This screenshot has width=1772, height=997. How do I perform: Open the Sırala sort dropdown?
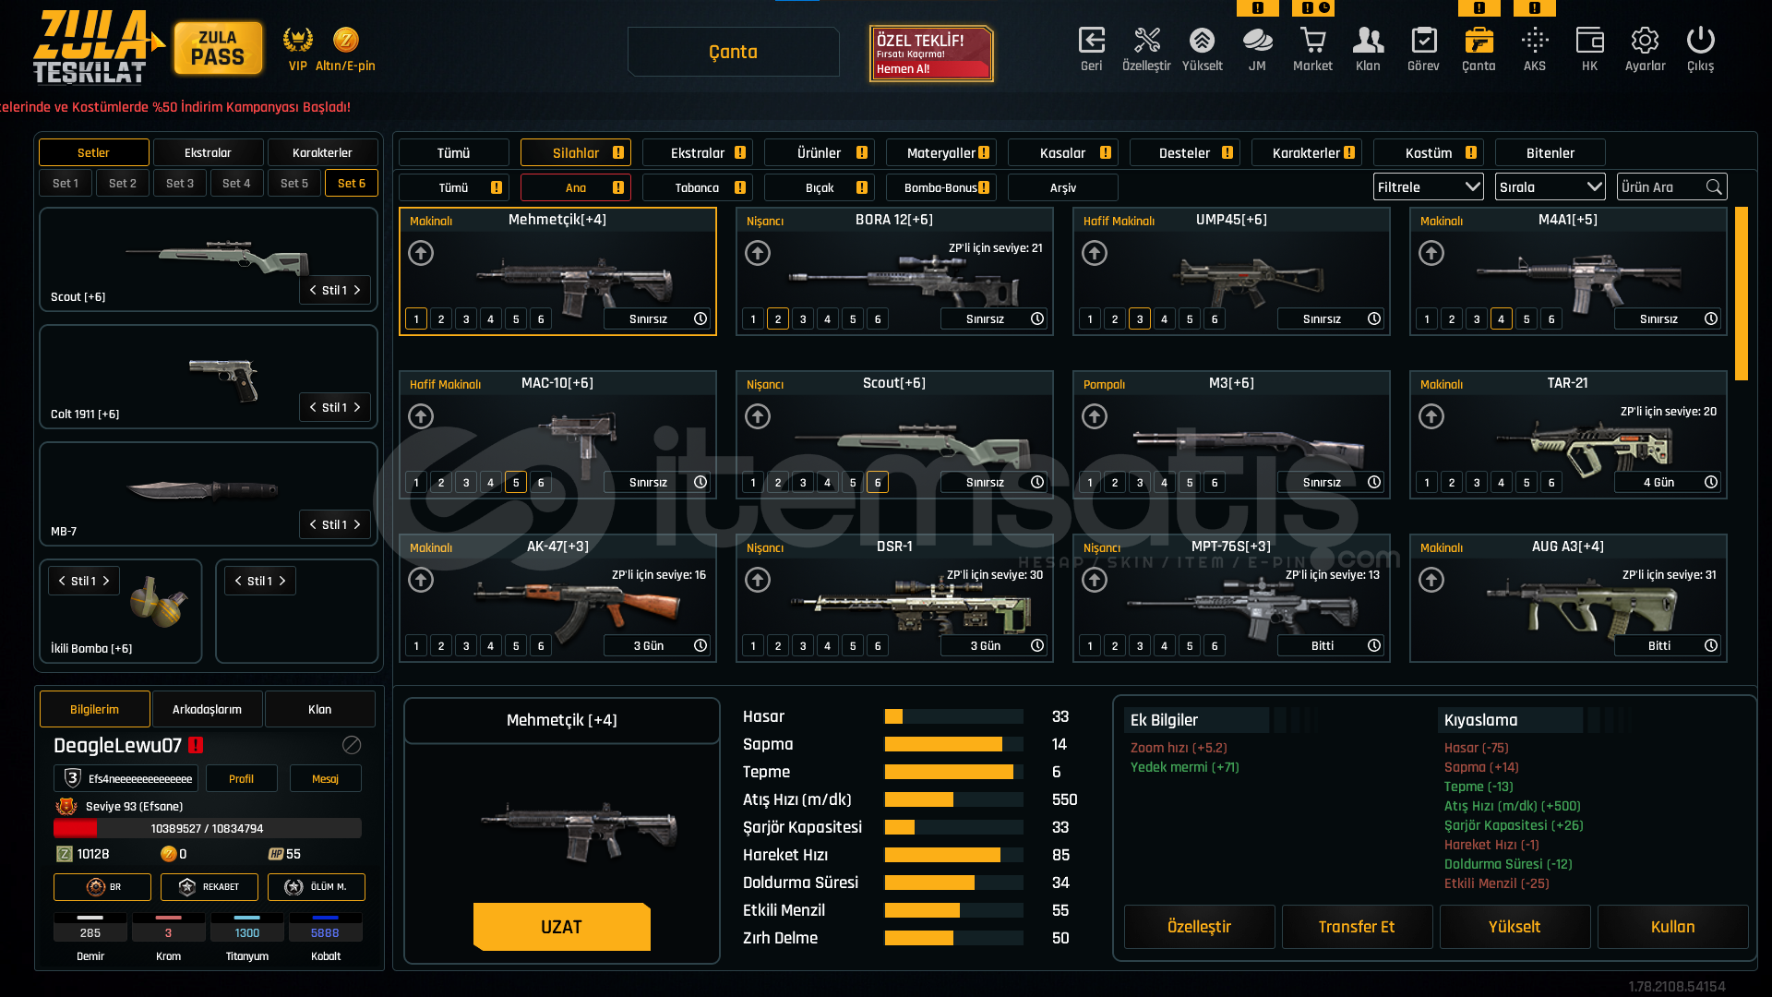click(1550, 187)
